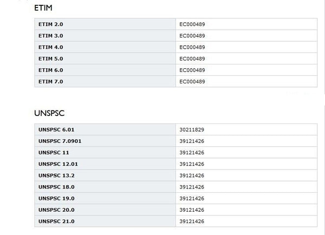Screen dimensions: 325x235
Task: Click EC000489 value beside ETIM 2.0
Action: pos(192,24)
